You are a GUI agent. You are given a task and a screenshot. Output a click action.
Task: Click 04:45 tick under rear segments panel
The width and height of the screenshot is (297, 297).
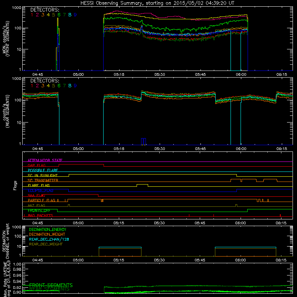(x=37, y=149)
